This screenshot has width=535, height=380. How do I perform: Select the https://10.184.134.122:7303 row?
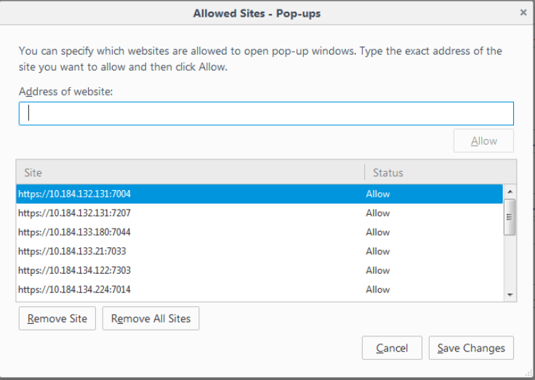(x=260, y=270)
